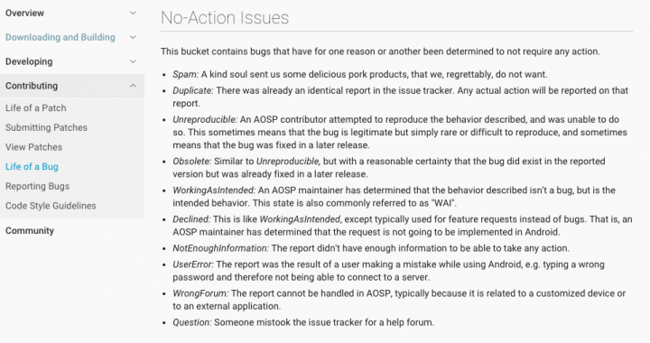The width and height of the screenshot is (650, 343).
Task: Expand Downloading and Building chevron
Action: coord(133,37)
